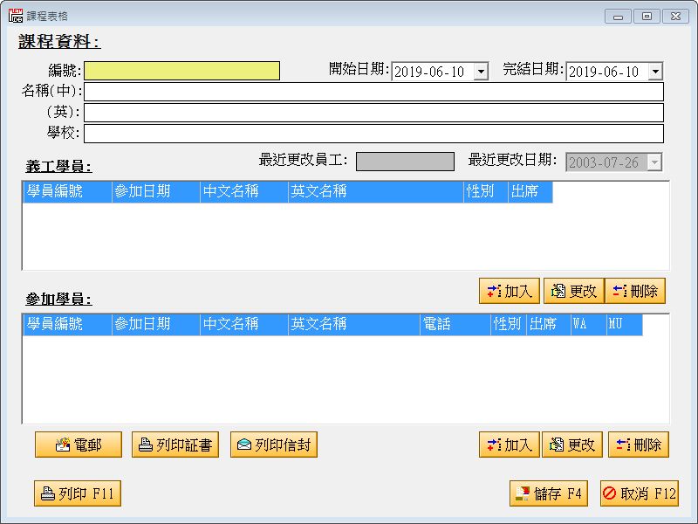Screen dimensions: 698x524
Task: Click 義工學員 table 性別 column header
Action: (486, 191)
